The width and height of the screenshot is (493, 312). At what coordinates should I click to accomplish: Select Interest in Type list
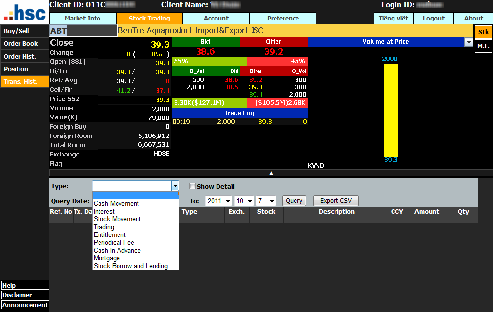(136, 212)
